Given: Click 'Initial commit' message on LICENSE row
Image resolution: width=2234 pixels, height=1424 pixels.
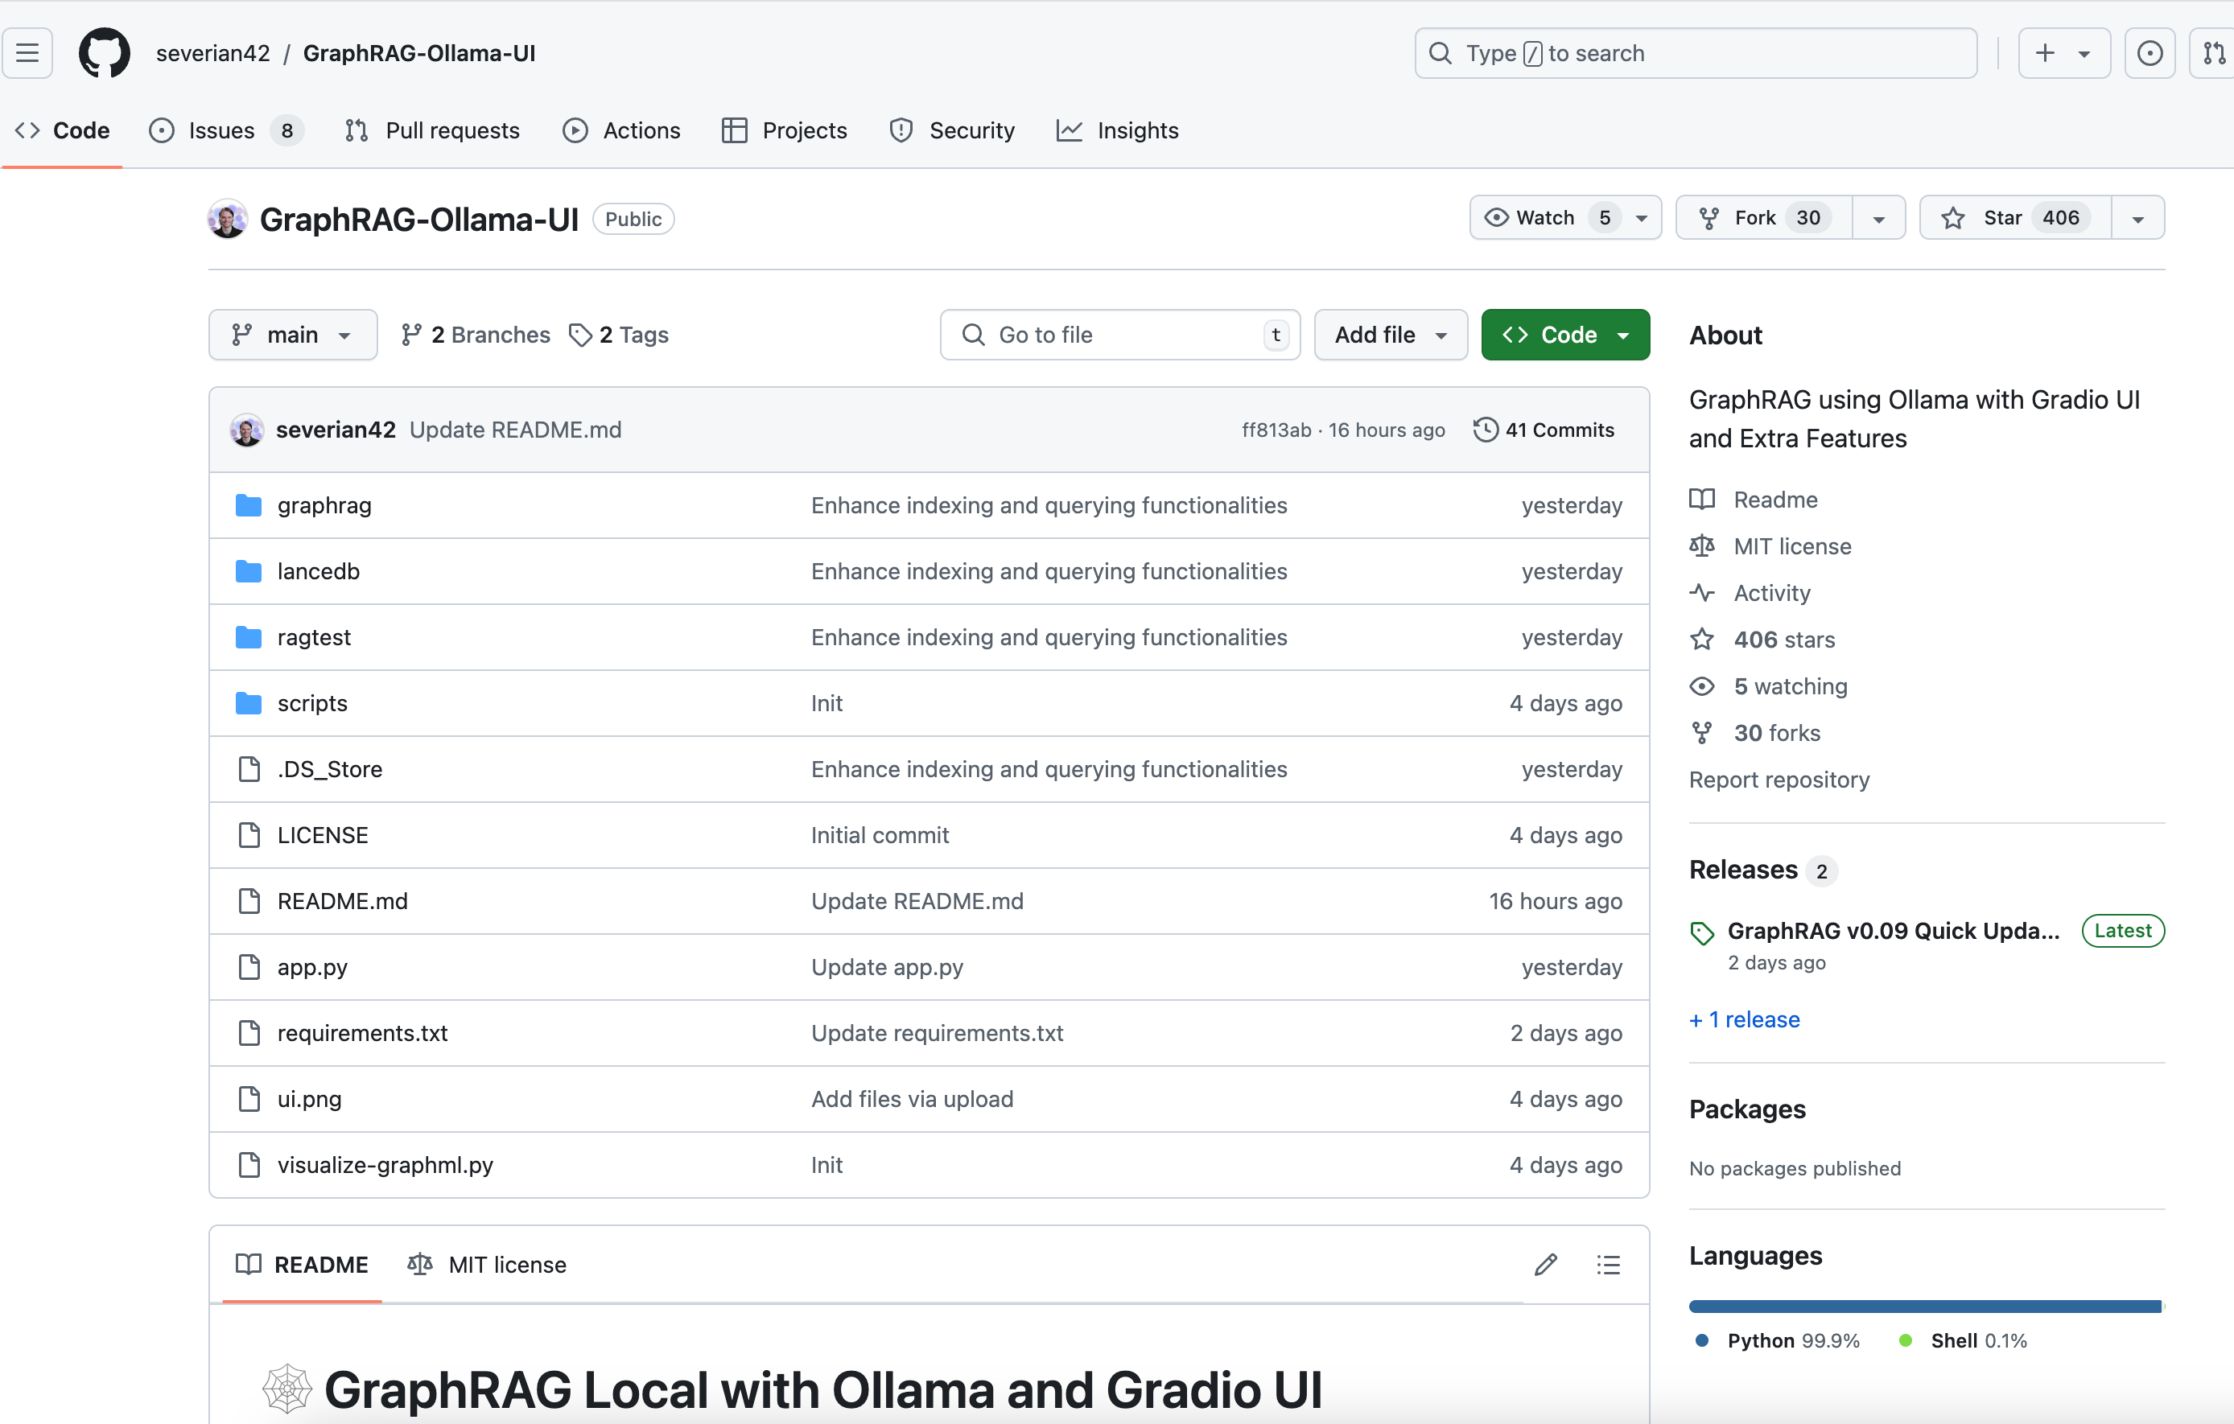Looking at the screenshot, I should click(880, 835).
